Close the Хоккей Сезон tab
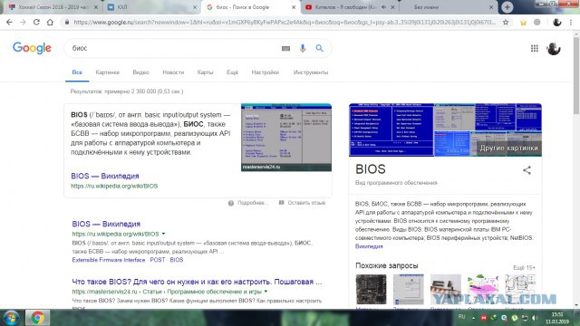This screenshot has width=580, height=326. [96, 7]
